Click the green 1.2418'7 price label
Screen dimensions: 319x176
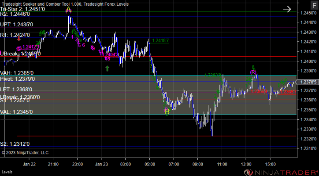click(160, 41)
